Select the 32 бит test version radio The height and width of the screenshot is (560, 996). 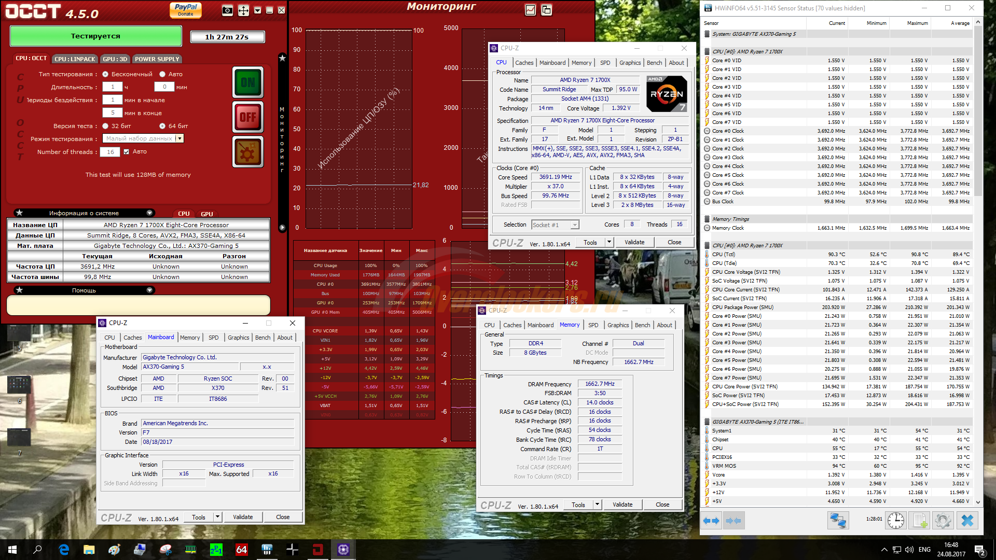pos(105,126)
